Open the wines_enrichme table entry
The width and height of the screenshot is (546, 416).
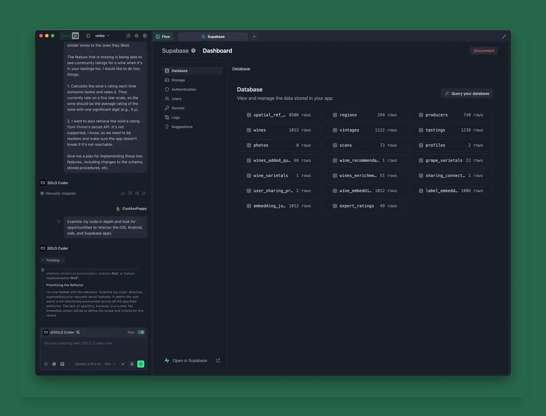[x=365, y=176]
